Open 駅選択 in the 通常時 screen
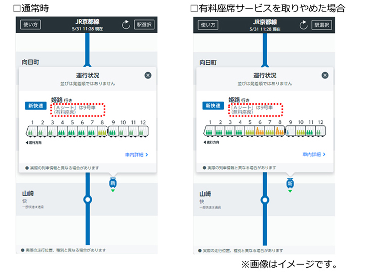Image resolution: width=378 pixels, height=273 pixels. 144,25
